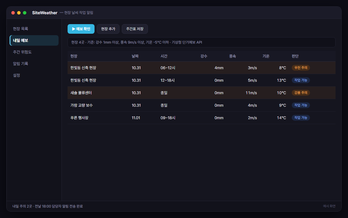Click the 현장 추가 button
This screenshot has height=218, width=348.
pyautogui.click(x=108, y=29)
